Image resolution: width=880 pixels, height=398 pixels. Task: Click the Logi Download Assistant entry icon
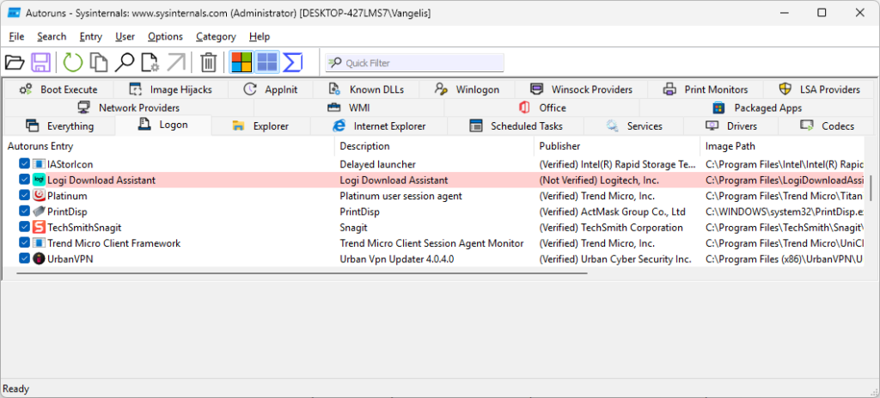coord(39,181)
